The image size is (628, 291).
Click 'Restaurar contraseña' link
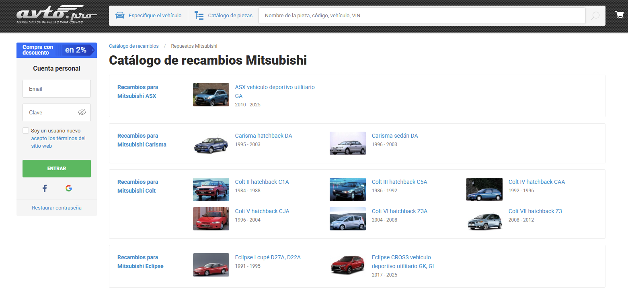57,208
